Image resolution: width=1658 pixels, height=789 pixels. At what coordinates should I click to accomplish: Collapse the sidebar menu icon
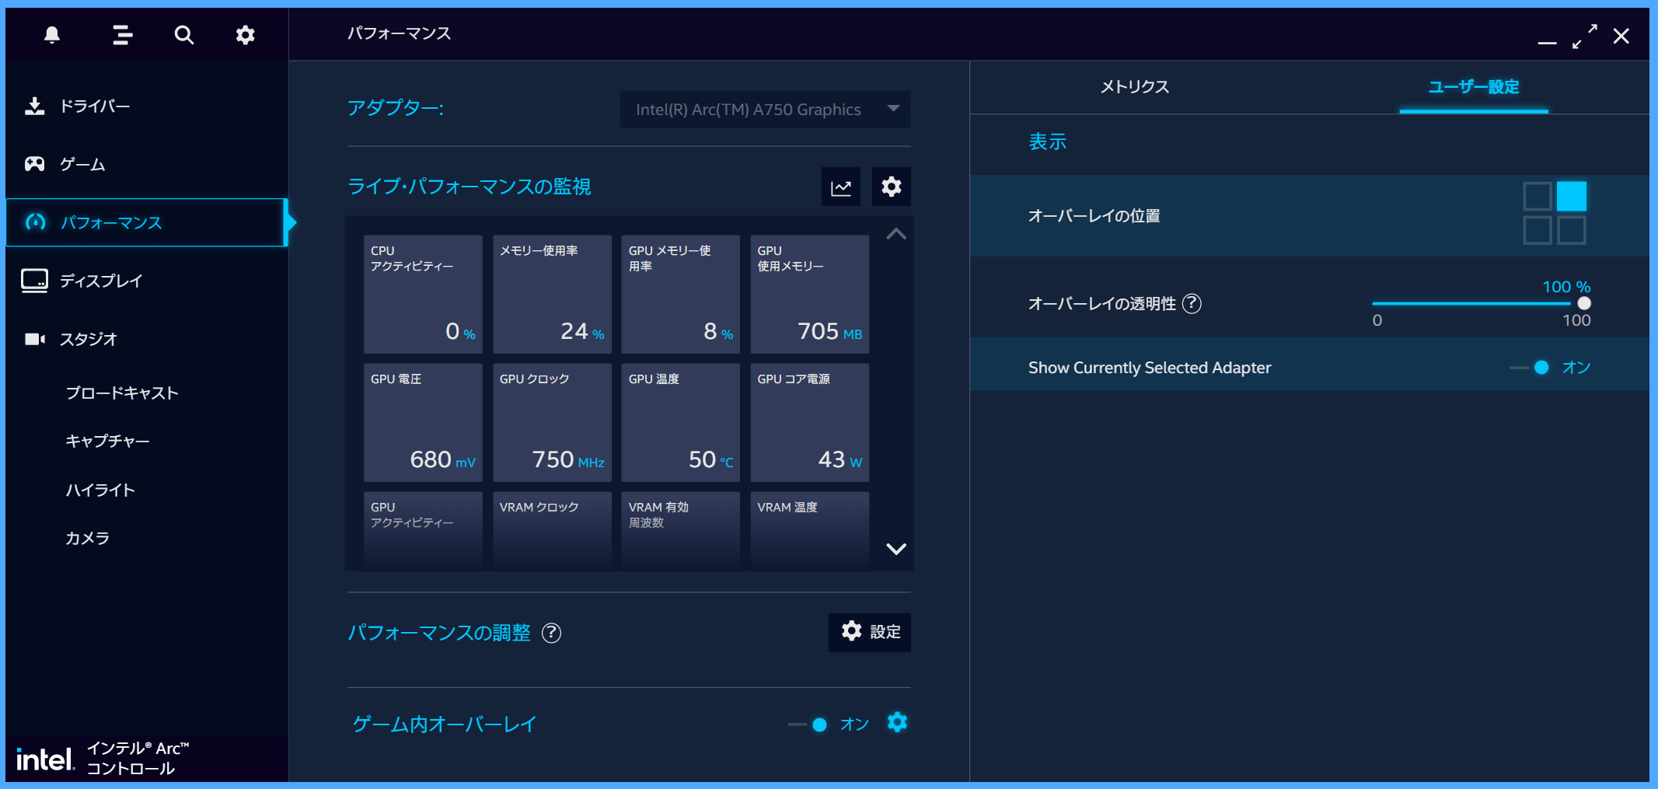tap(122, 35)
